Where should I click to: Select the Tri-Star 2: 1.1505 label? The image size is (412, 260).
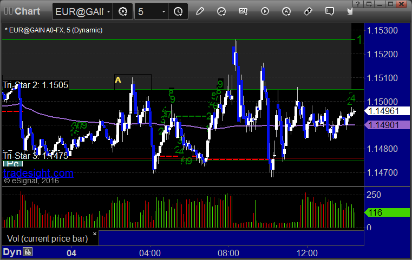click(36, 85)
